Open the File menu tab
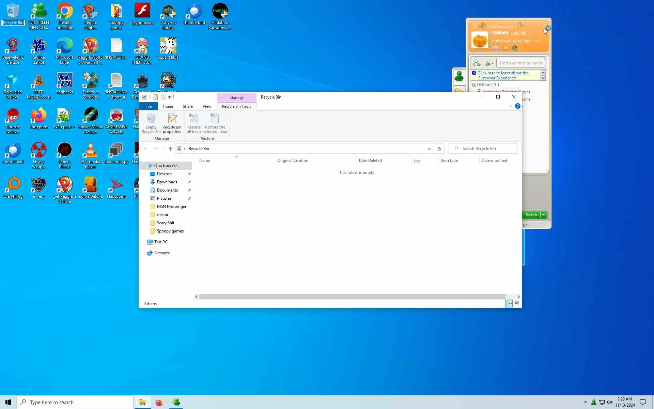Viewport: 654px width, 409px height. [149, 106]
